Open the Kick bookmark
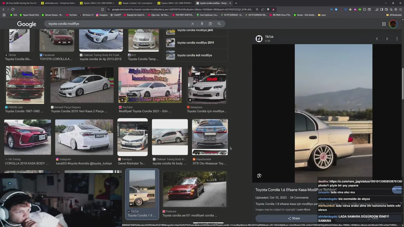 click(14, 15)
